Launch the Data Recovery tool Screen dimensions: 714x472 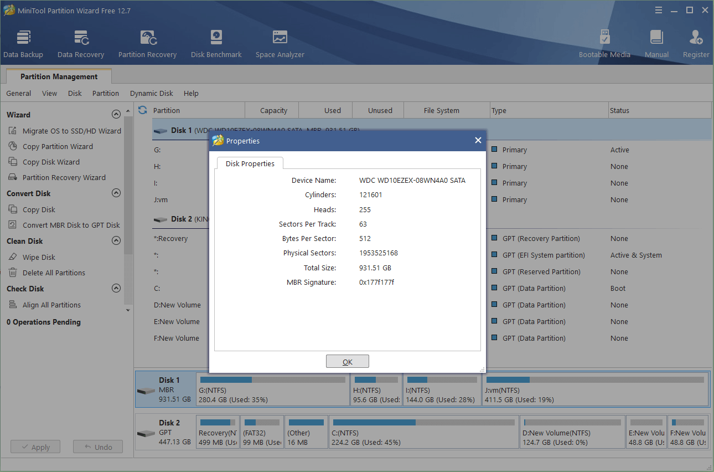pos(81,44)
